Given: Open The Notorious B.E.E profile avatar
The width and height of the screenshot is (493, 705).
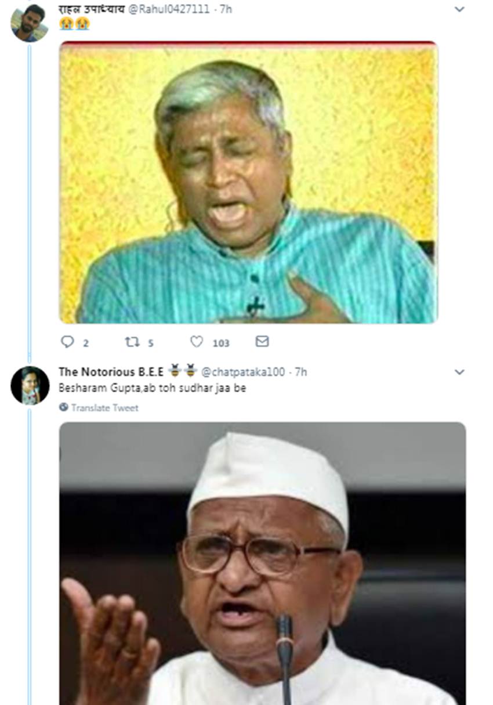Looking at the screenshot, I should 30,385.
